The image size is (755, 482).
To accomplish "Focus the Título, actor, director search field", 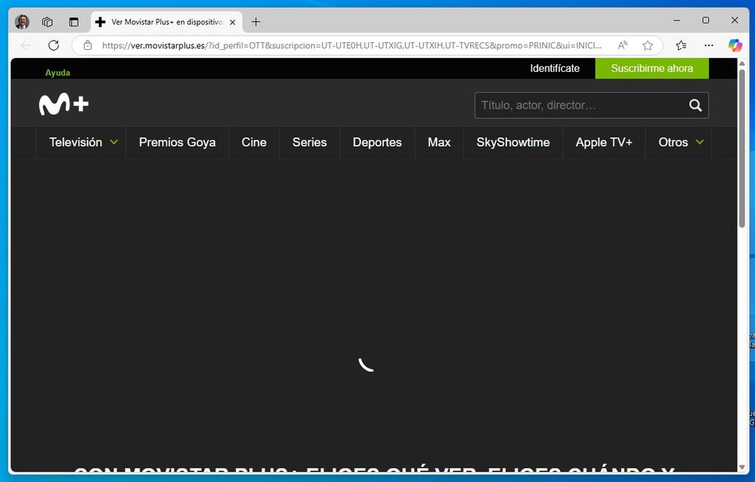I will point(578,106).
